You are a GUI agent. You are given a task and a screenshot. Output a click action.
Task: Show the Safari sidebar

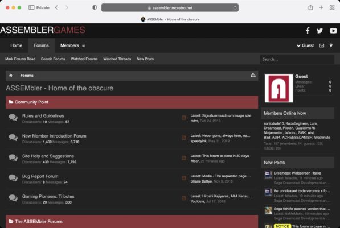point(31,7)
